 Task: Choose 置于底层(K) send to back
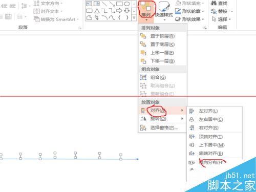point(162,45)
